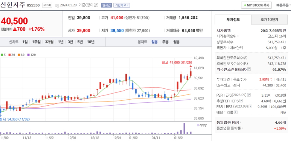Switch to the 투자정보 tab
This screenshot has width=291, height=141.
pyautogui.click(x=233, y=20)
